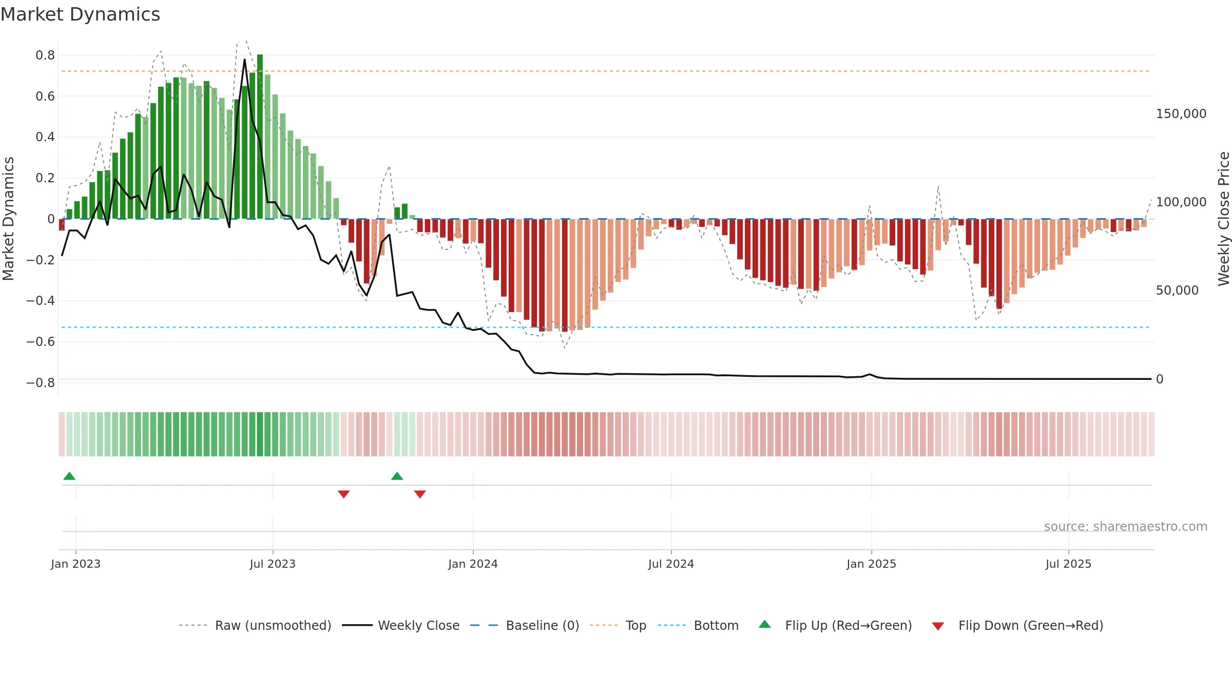Click the 50,000 right axis label
This screenshot has width=1232, height=693.
click(1177, 291)
